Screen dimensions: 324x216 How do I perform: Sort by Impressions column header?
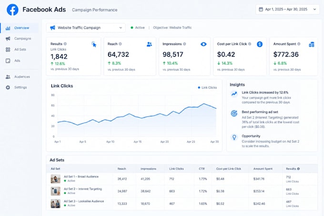point(148,169)
